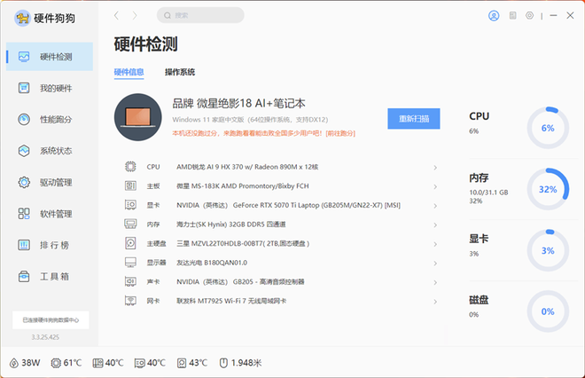Expand the 显卡 GeForce RTX 5070 Ti row
This screenshot has width=585, height=378.
tap(282, 205)
